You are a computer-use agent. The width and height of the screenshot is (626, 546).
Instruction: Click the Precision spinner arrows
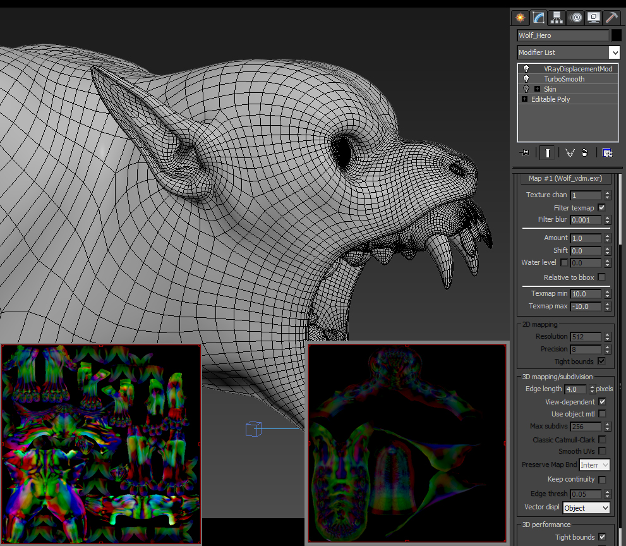(x=607, y=349)
